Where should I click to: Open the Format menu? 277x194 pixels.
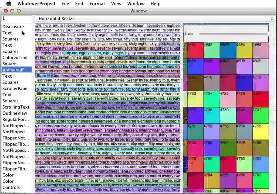point(97,4)
